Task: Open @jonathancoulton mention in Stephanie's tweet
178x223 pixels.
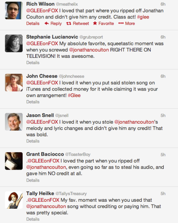Action: [x=89, y=50]
